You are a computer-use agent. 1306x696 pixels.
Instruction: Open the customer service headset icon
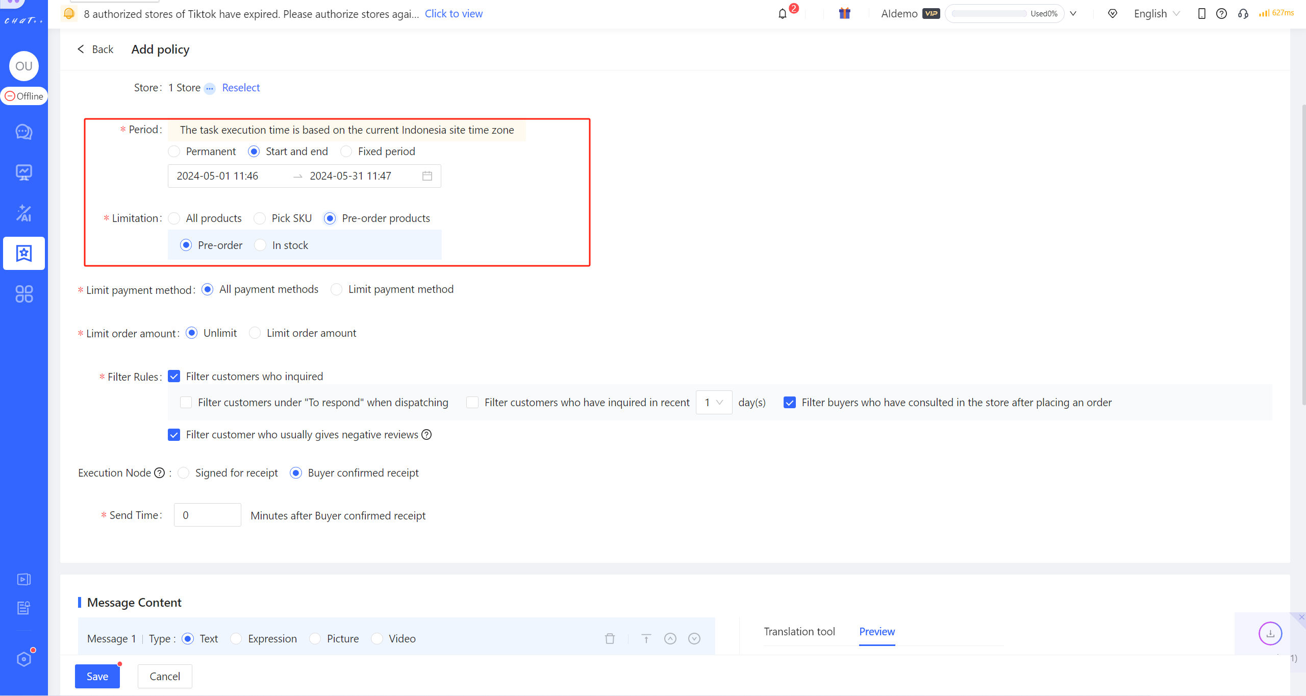click(1243, 14)
